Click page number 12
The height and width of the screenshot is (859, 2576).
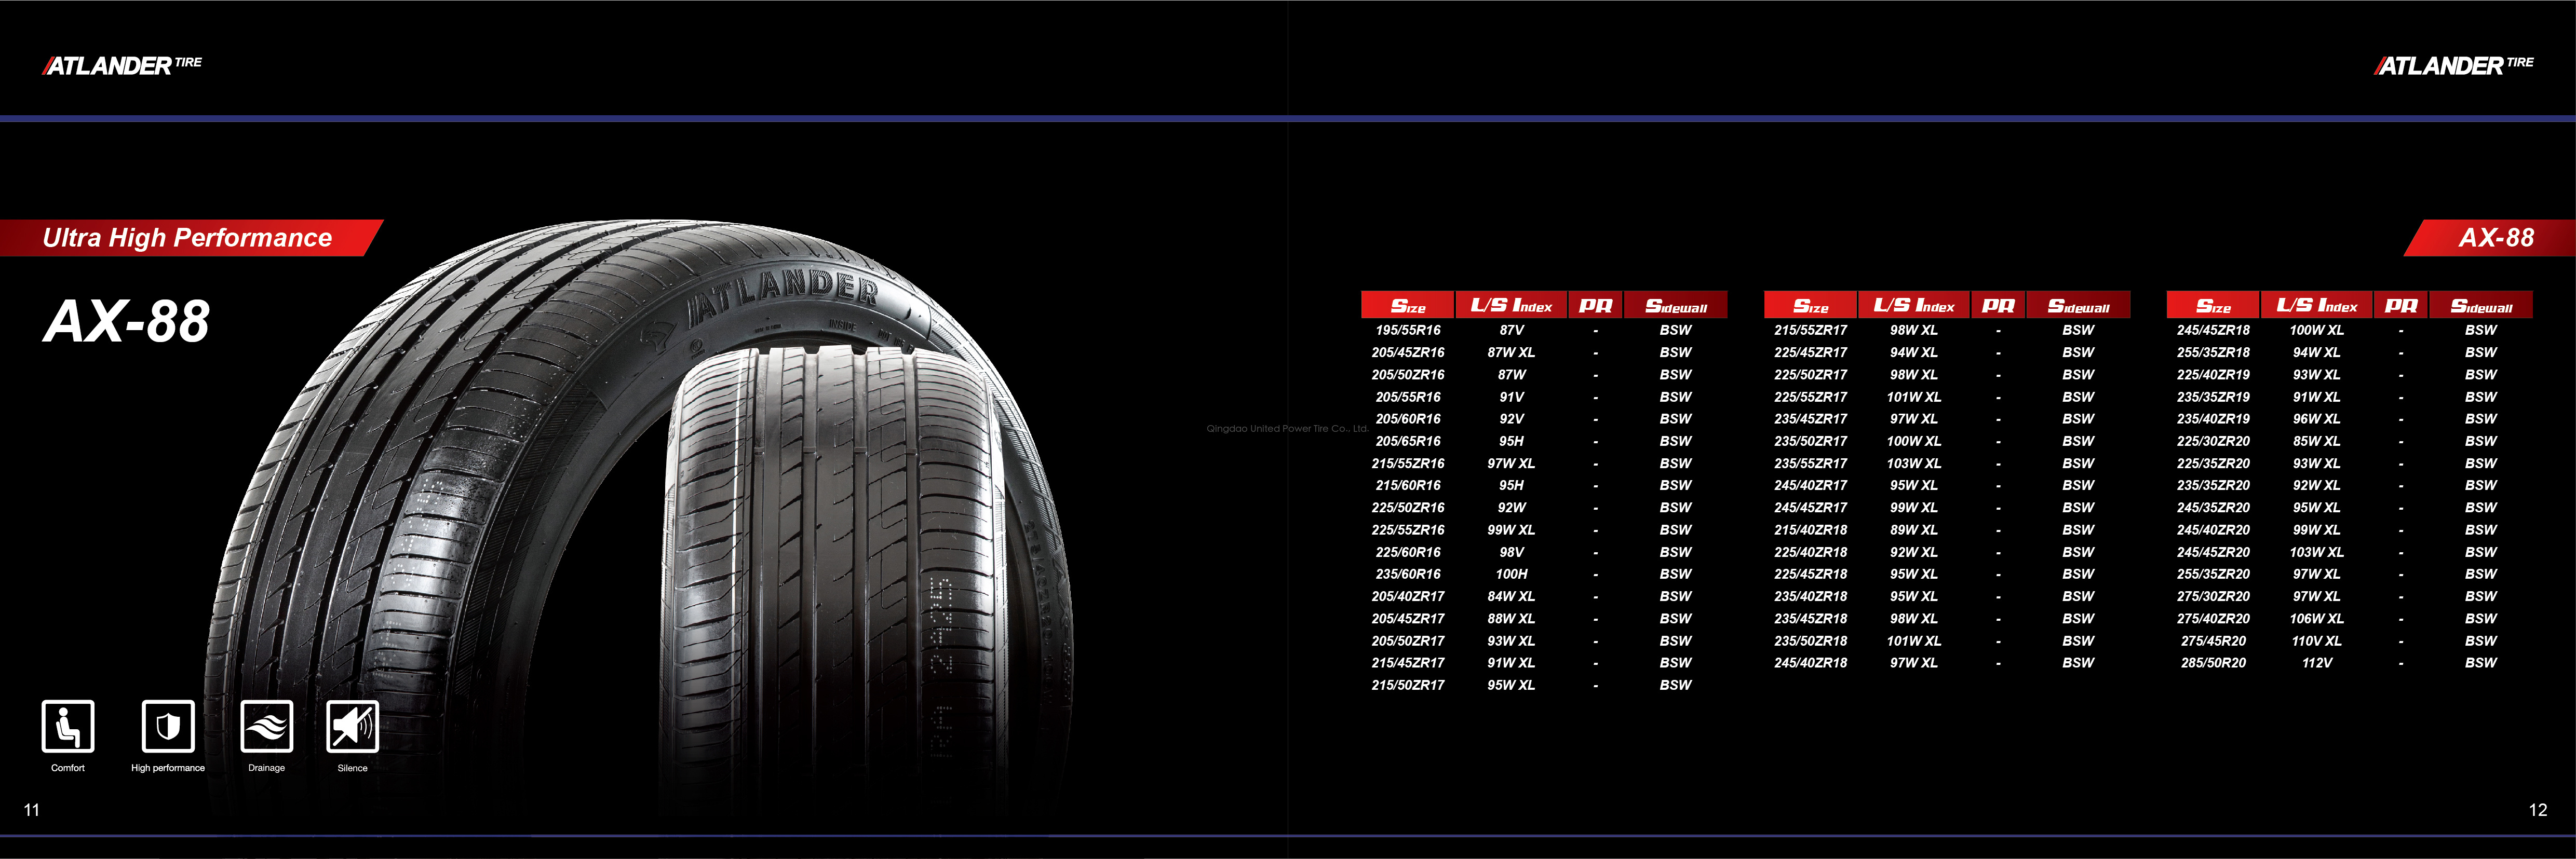(2538, 810)
